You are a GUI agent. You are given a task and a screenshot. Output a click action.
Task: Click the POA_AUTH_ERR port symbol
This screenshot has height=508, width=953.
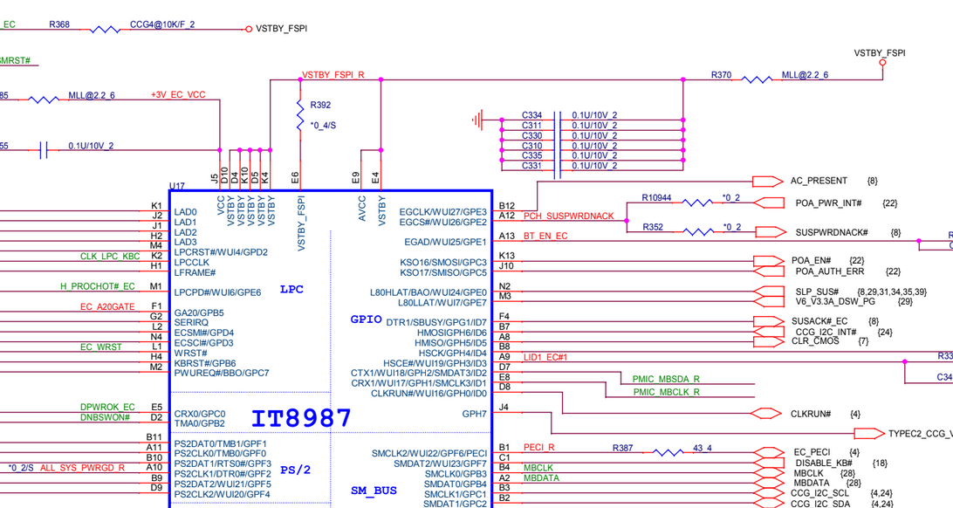coord(769,271)
